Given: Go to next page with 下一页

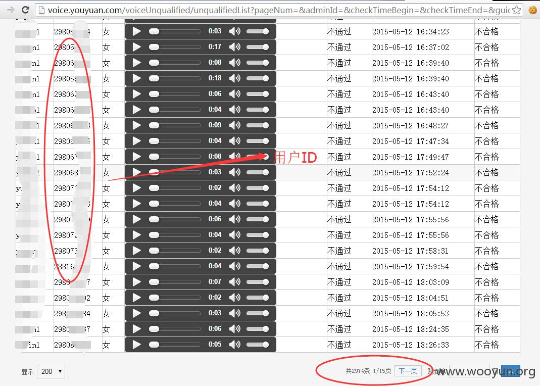Looking at the screenshot, I should 408,371.
